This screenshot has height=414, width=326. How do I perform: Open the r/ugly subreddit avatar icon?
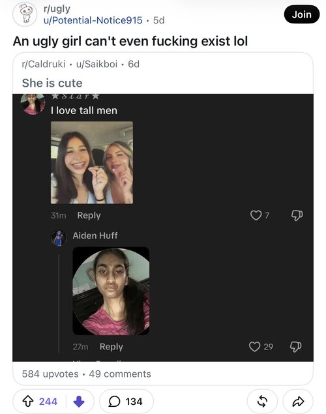25,14
